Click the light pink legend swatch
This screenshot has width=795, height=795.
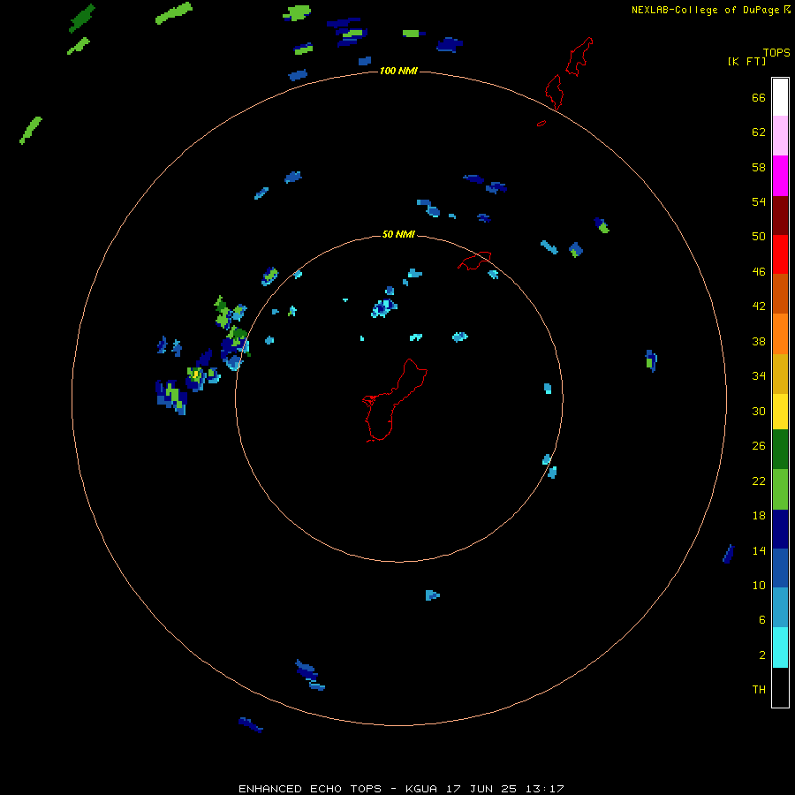tap(780, 136)
